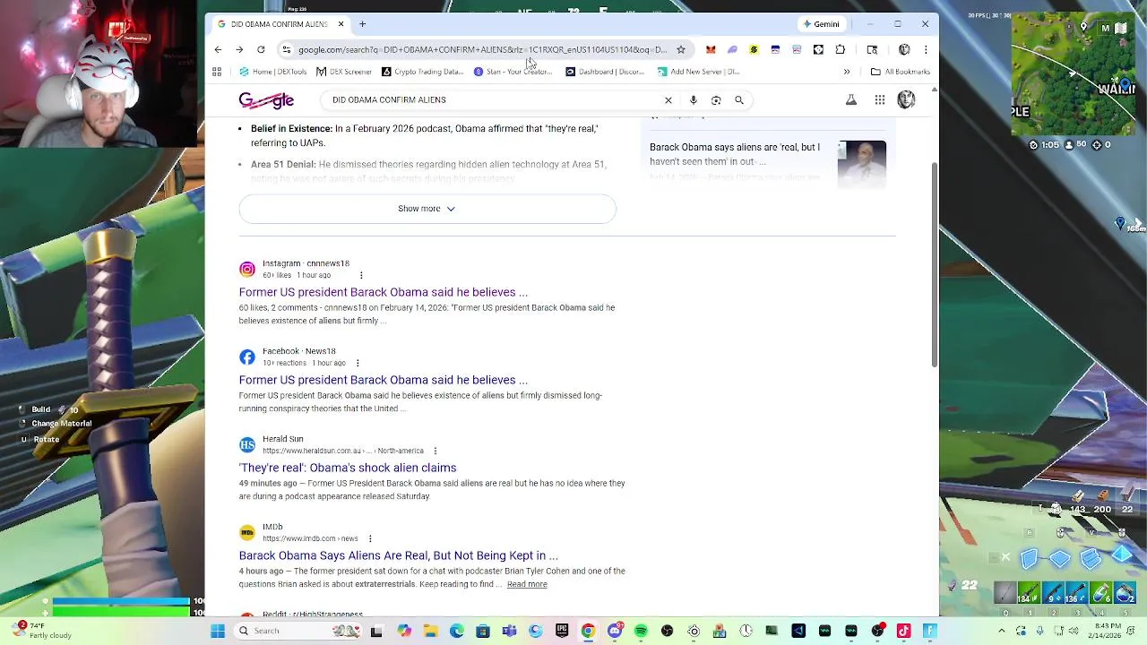Open Search Labs flask icon
This screenshot has height=645, width=1147.
851,100
